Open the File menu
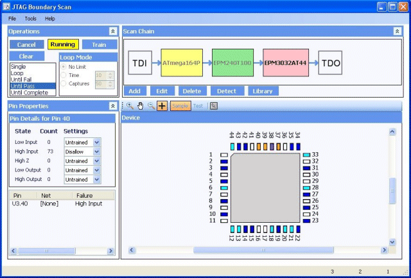The height and width of the screenshot is (278, 411). click(12, 19)
